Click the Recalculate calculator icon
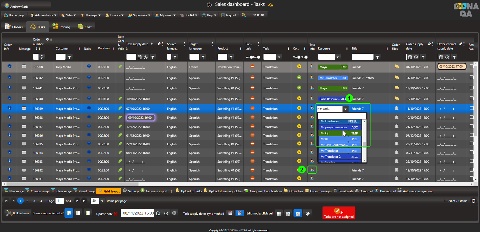This screenshot has height=232, width=480. [x=336, y=191]
